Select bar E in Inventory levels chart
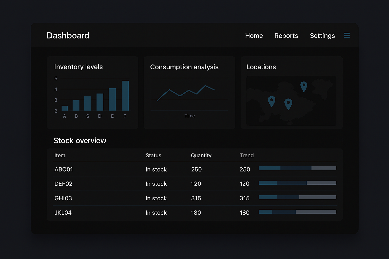 (x=112, y=99)
